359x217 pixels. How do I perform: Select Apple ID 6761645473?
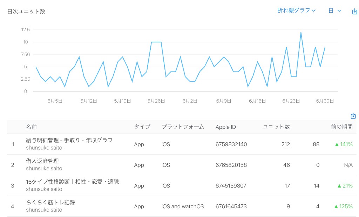click(x=231, y=206)
